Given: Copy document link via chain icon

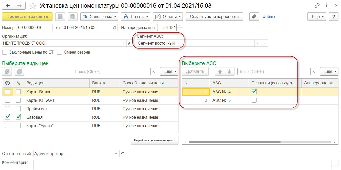Looking at the screenshot, I should (317, 6).
